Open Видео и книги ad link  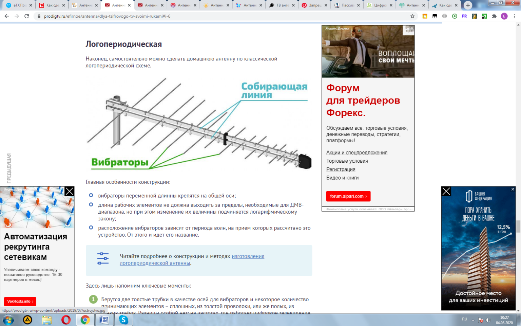click(x=343, y=178)
